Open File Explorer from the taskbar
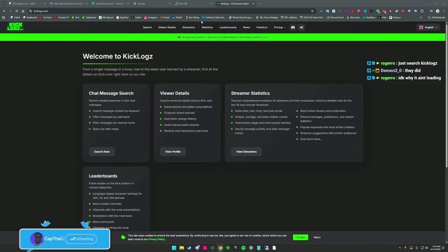This screenshot has height=252, width=448. tap(182, 248)
